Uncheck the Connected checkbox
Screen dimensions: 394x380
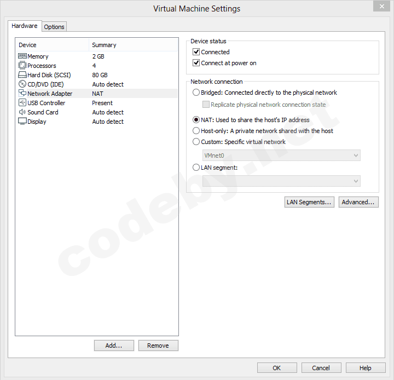click(196, 52)
